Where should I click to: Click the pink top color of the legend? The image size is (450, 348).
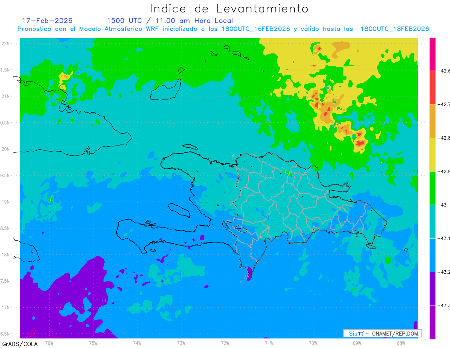(x=432, y=54)
